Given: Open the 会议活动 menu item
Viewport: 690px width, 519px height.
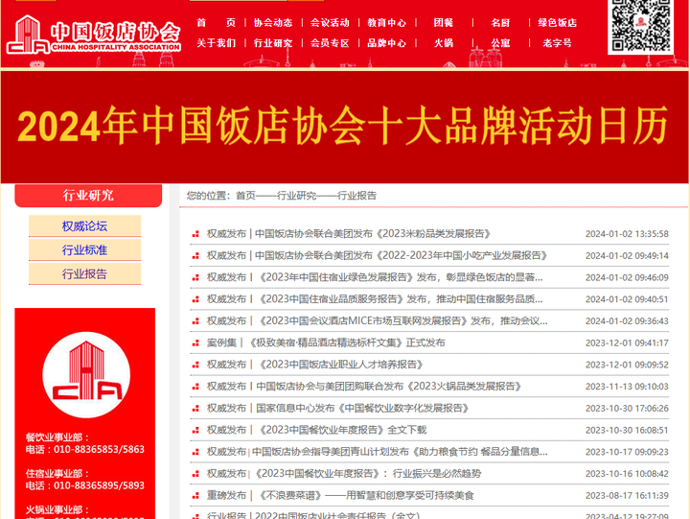Looking at the screenshot, I should pos(330,22).
